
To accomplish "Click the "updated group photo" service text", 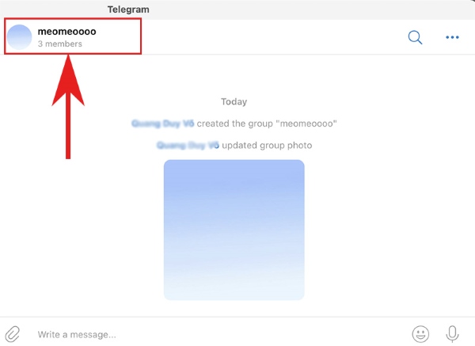I will pyautogui.click(x=267, y=146).
